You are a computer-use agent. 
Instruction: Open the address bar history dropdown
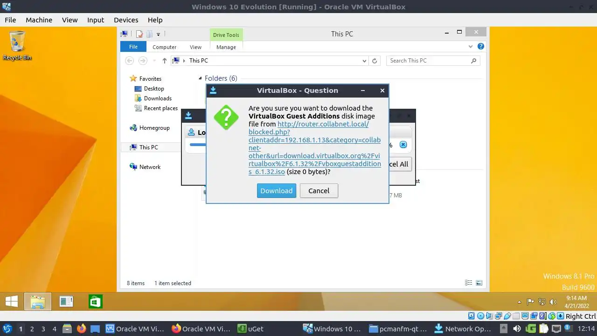point(365,61)
